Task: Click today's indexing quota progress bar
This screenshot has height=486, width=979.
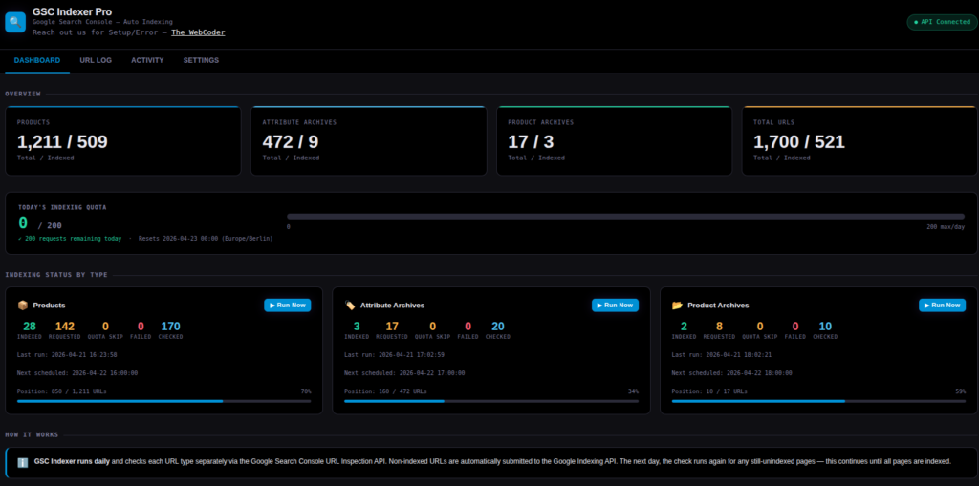Action: (625, 217)
